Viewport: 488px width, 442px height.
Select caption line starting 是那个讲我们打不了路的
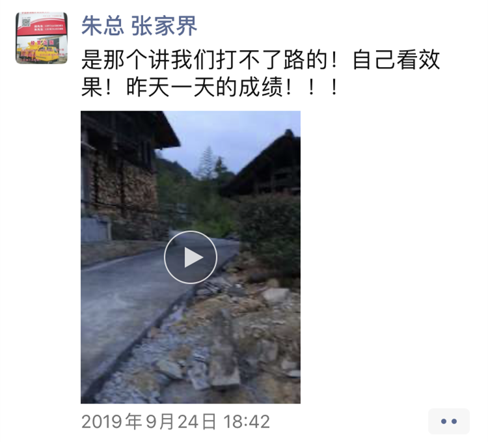[x=260, y=60]
